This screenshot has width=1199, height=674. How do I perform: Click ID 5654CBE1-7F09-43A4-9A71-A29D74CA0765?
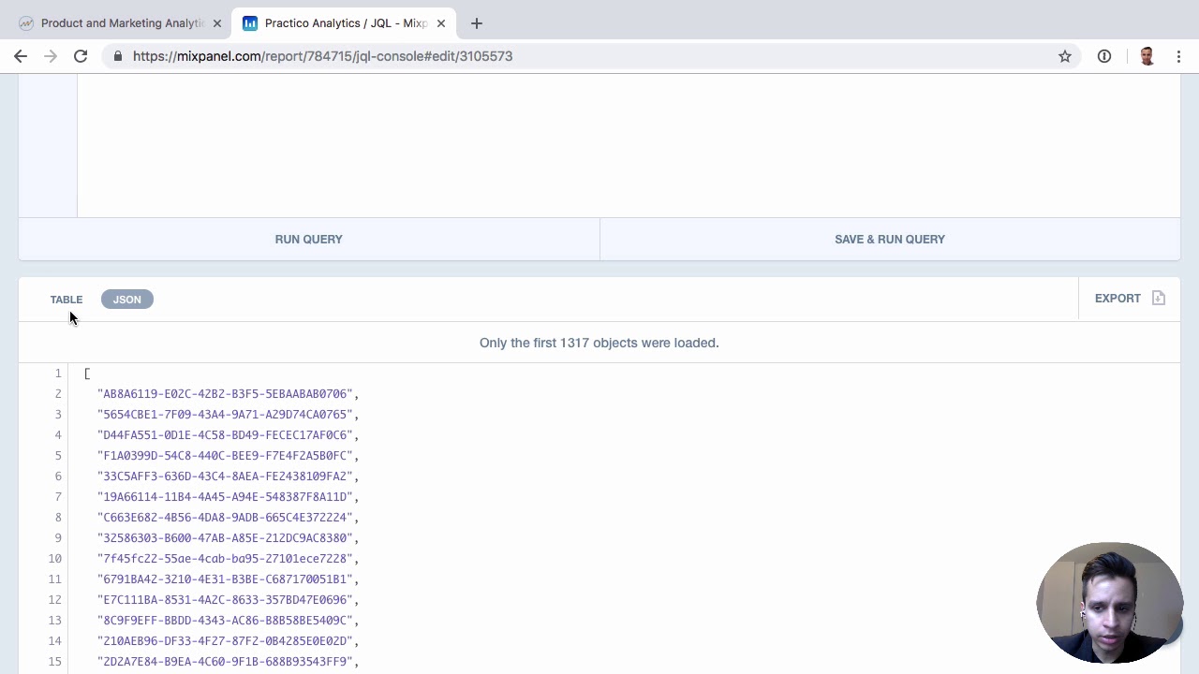tap(225, 415)
